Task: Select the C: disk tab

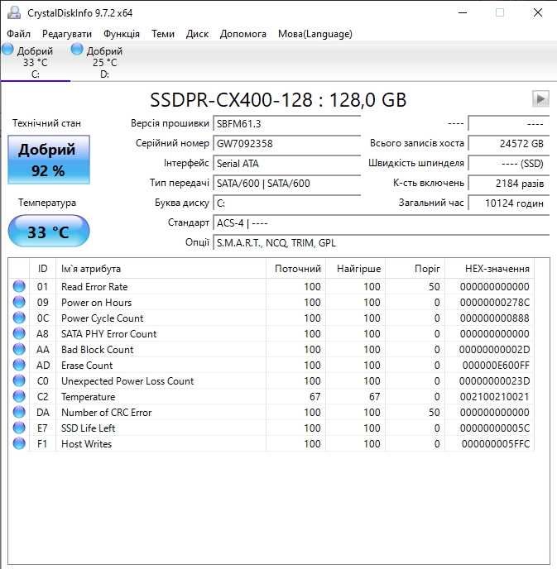Action: pyautogui.click(x=36, y=62)
